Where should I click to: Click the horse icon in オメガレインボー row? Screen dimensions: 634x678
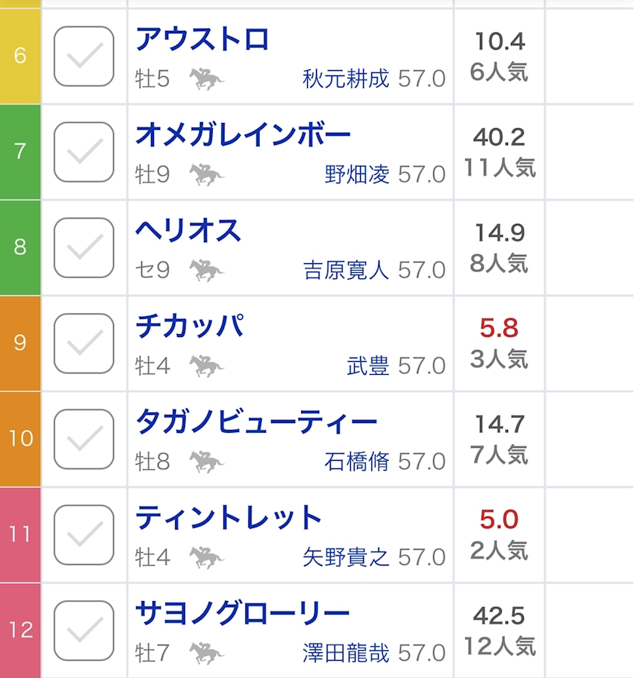click(x=206, y=174)
